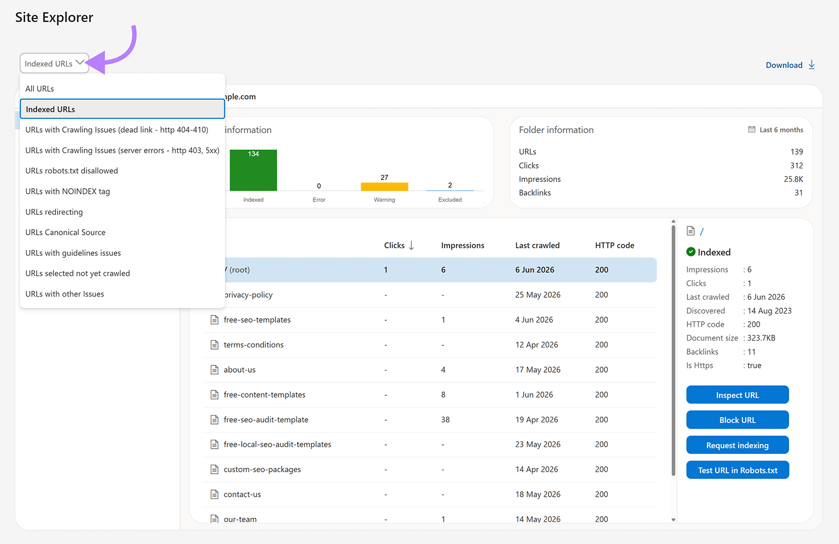
Task: Click the Backlinks count 31
Action: (x=799, y=193)
